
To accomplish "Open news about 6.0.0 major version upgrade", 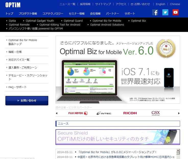I will (x=117, y=152).
